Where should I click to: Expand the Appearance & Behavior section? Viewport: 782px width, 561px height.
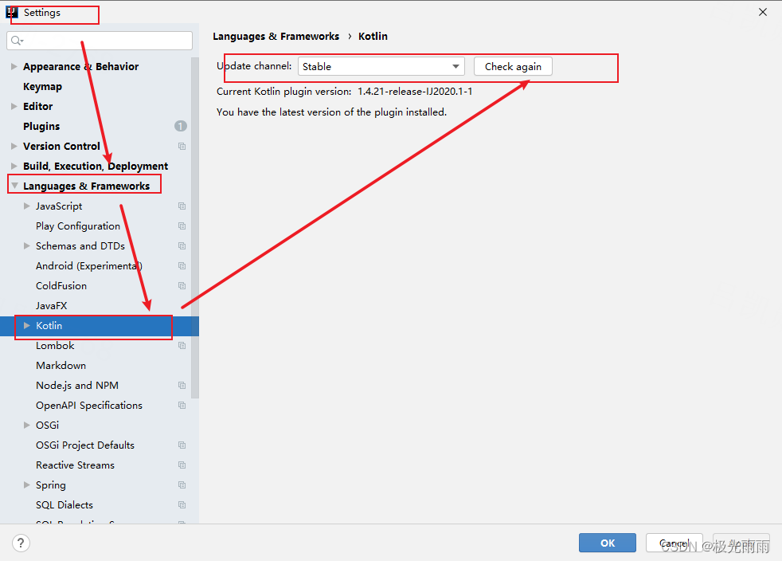tap(13, 66)
